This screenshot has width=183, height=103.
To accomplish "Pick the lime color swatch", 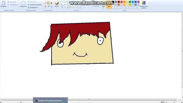I will [x=130, y=5].
